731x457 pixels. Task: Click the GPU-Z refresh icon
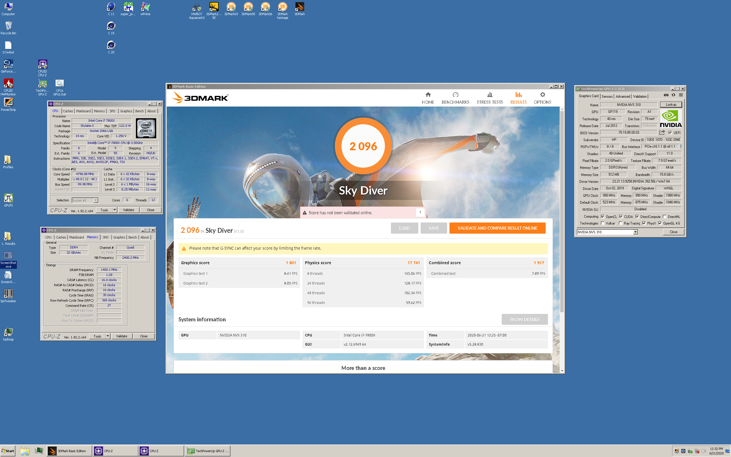673,95
